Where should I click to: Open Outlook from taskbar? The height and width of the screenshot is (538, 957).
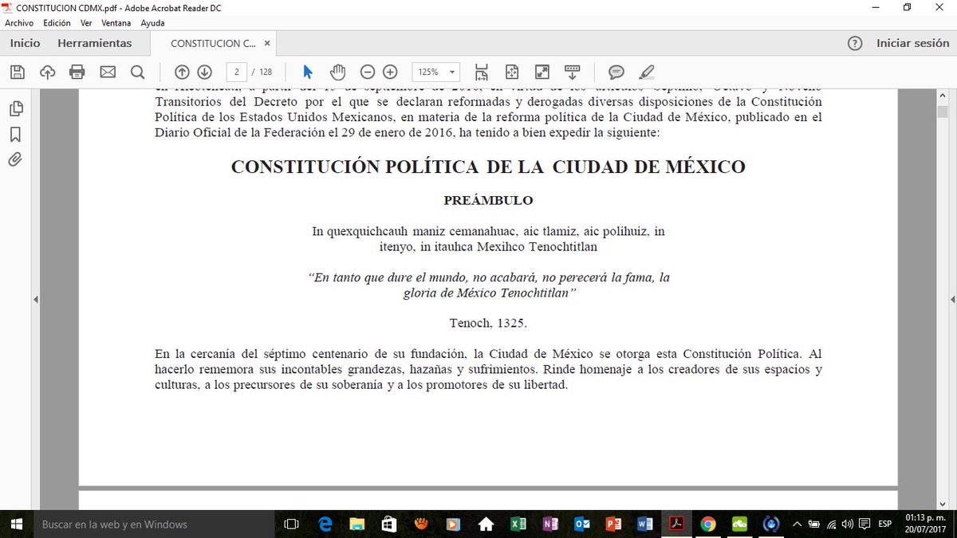581,524
